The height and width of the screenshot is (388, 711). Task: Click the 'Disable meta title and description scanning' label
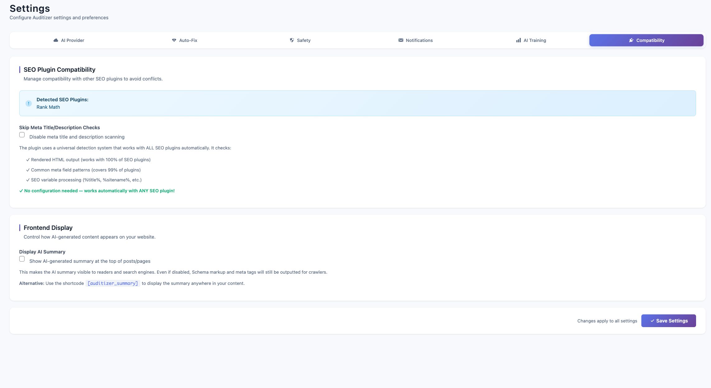tap(77, 137)
